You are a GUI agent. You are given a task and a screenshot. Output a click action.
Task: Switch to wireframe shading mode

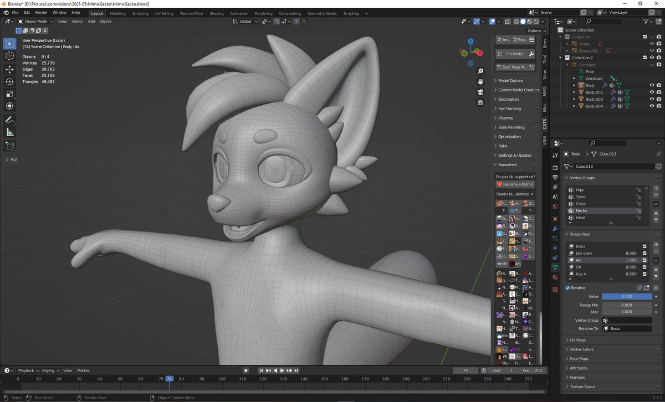(518, 21)
